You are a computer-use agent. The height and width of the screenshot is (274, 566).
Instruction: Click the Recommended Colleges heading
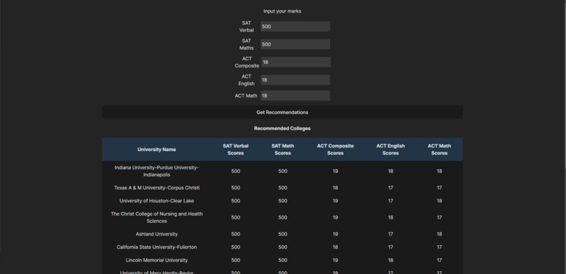tap(282, 129)
